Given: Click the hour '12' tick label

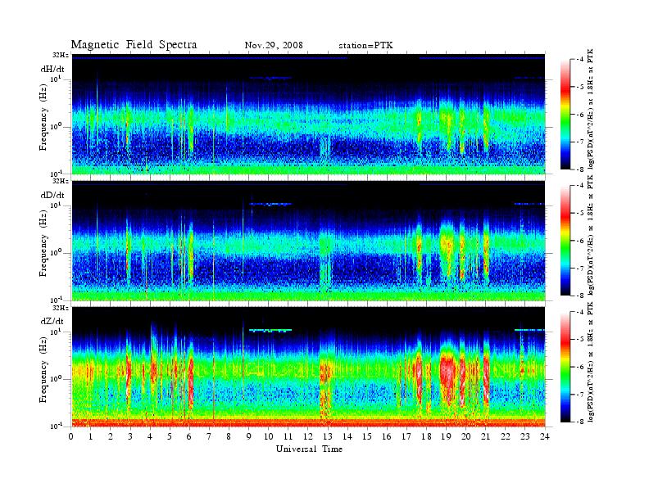Looking at the screenshot, I should (308, 436).
